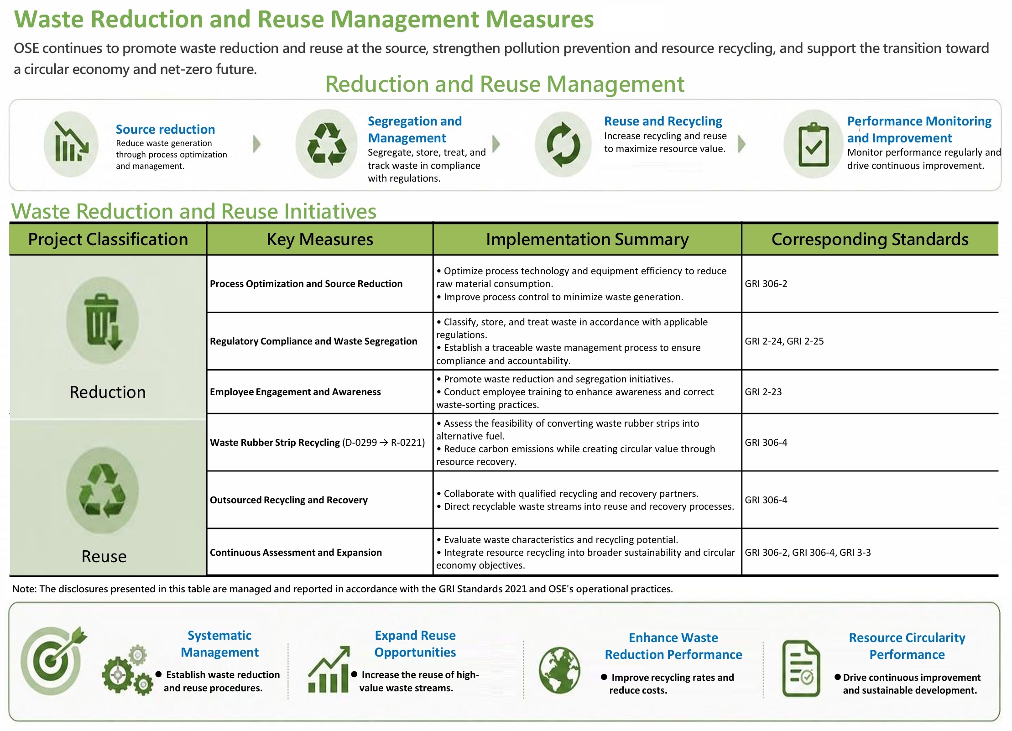Screen dimensions: 1012x731
Task: Click the Reduction classification label
Action: (108, 392)
